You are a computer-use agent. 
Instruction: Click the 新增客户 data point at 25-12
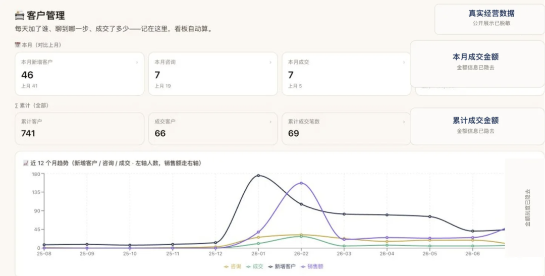pyautogui.click(x=215, y=243)
